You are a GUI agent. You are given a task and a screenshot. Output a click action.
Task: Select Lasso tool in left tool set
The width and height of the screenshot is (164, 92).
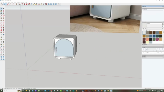point(4,8)
